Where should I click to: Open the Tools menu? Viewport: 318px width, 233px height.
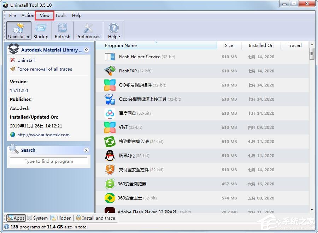(x=60, y=16)
